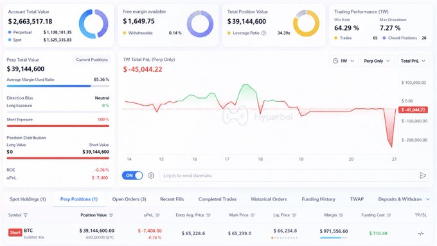This screenshot has width=437, height=246.
Task: Go to the Recent Fills tab
Action: tap(172, 199)
